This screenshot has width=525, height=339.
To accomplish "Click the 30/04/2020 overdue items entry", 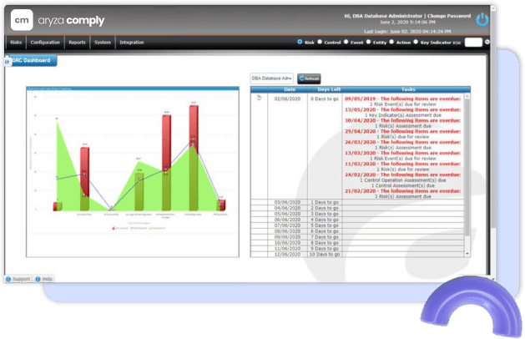I will pos(403,120).
